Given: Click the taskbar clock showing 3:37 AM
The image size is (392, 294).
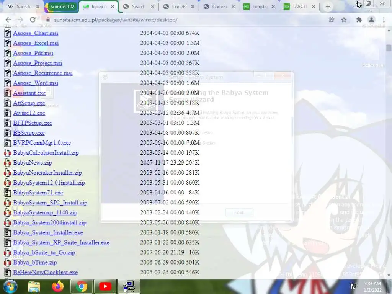Looking at the screenshot, I should (372, 286).
